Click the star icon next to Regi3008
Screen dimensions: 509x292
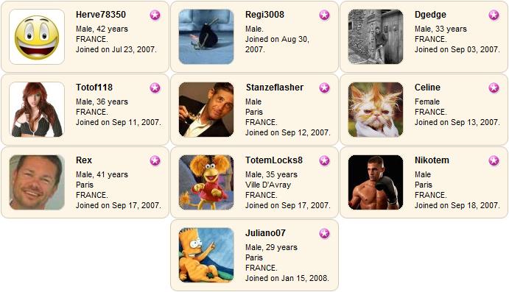point(324,15)
